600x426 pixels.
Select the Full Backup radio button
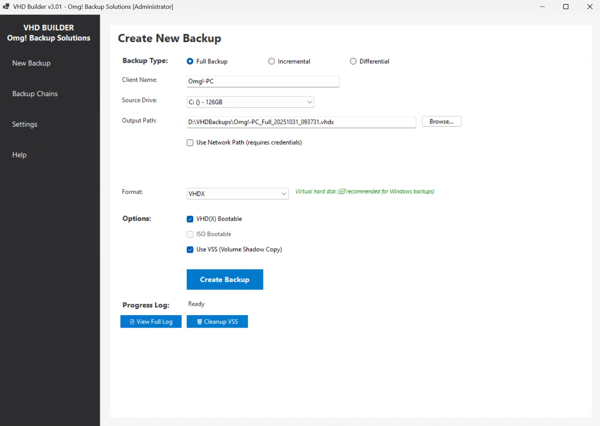(x=190, y=61)
